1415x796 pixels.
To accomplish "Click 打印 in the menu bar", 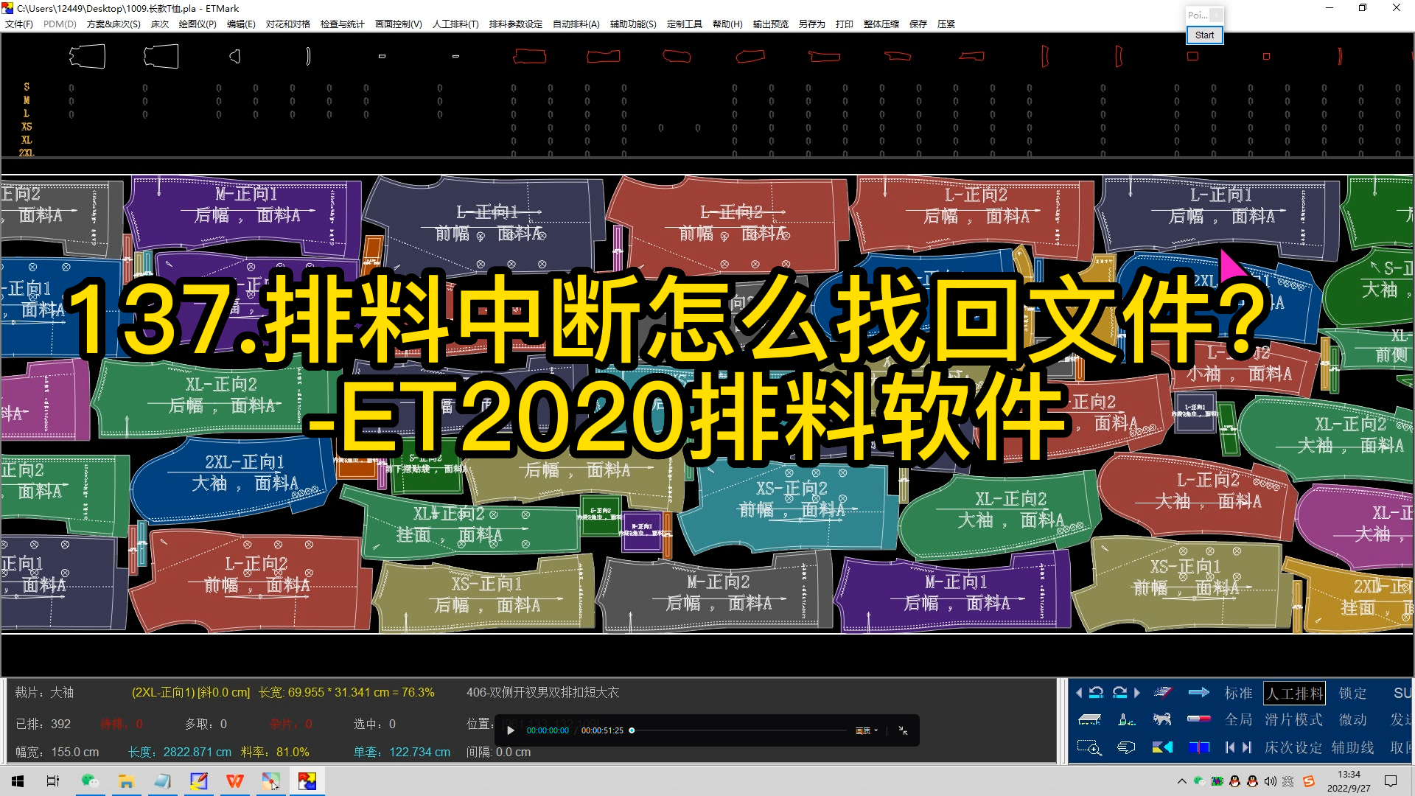I will pos(845,24).
